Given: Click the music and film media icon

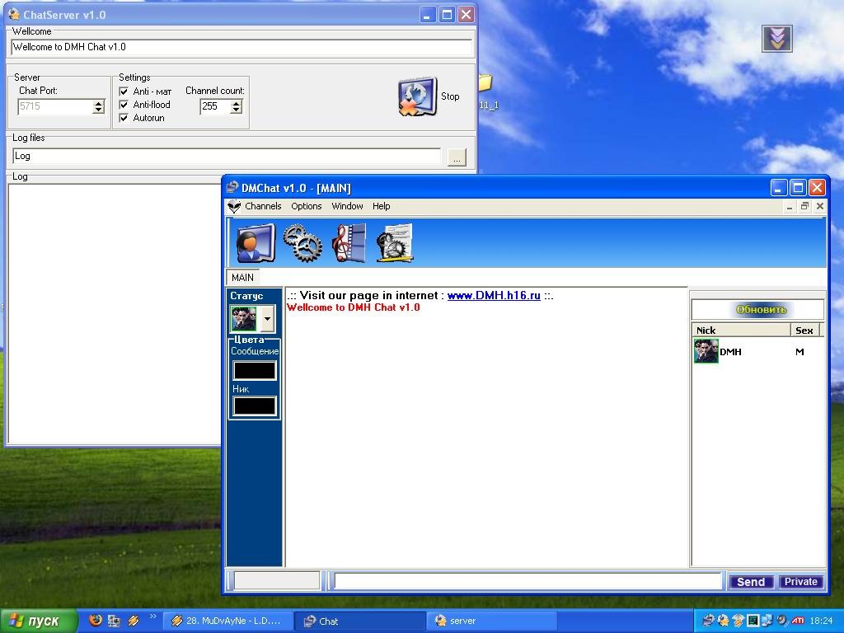Looking at the screenshot, I should pos(349,243).
